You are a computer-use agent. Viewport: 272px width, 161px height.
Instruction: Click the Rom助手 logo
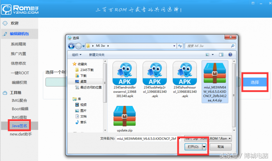[x=20, y=9]
